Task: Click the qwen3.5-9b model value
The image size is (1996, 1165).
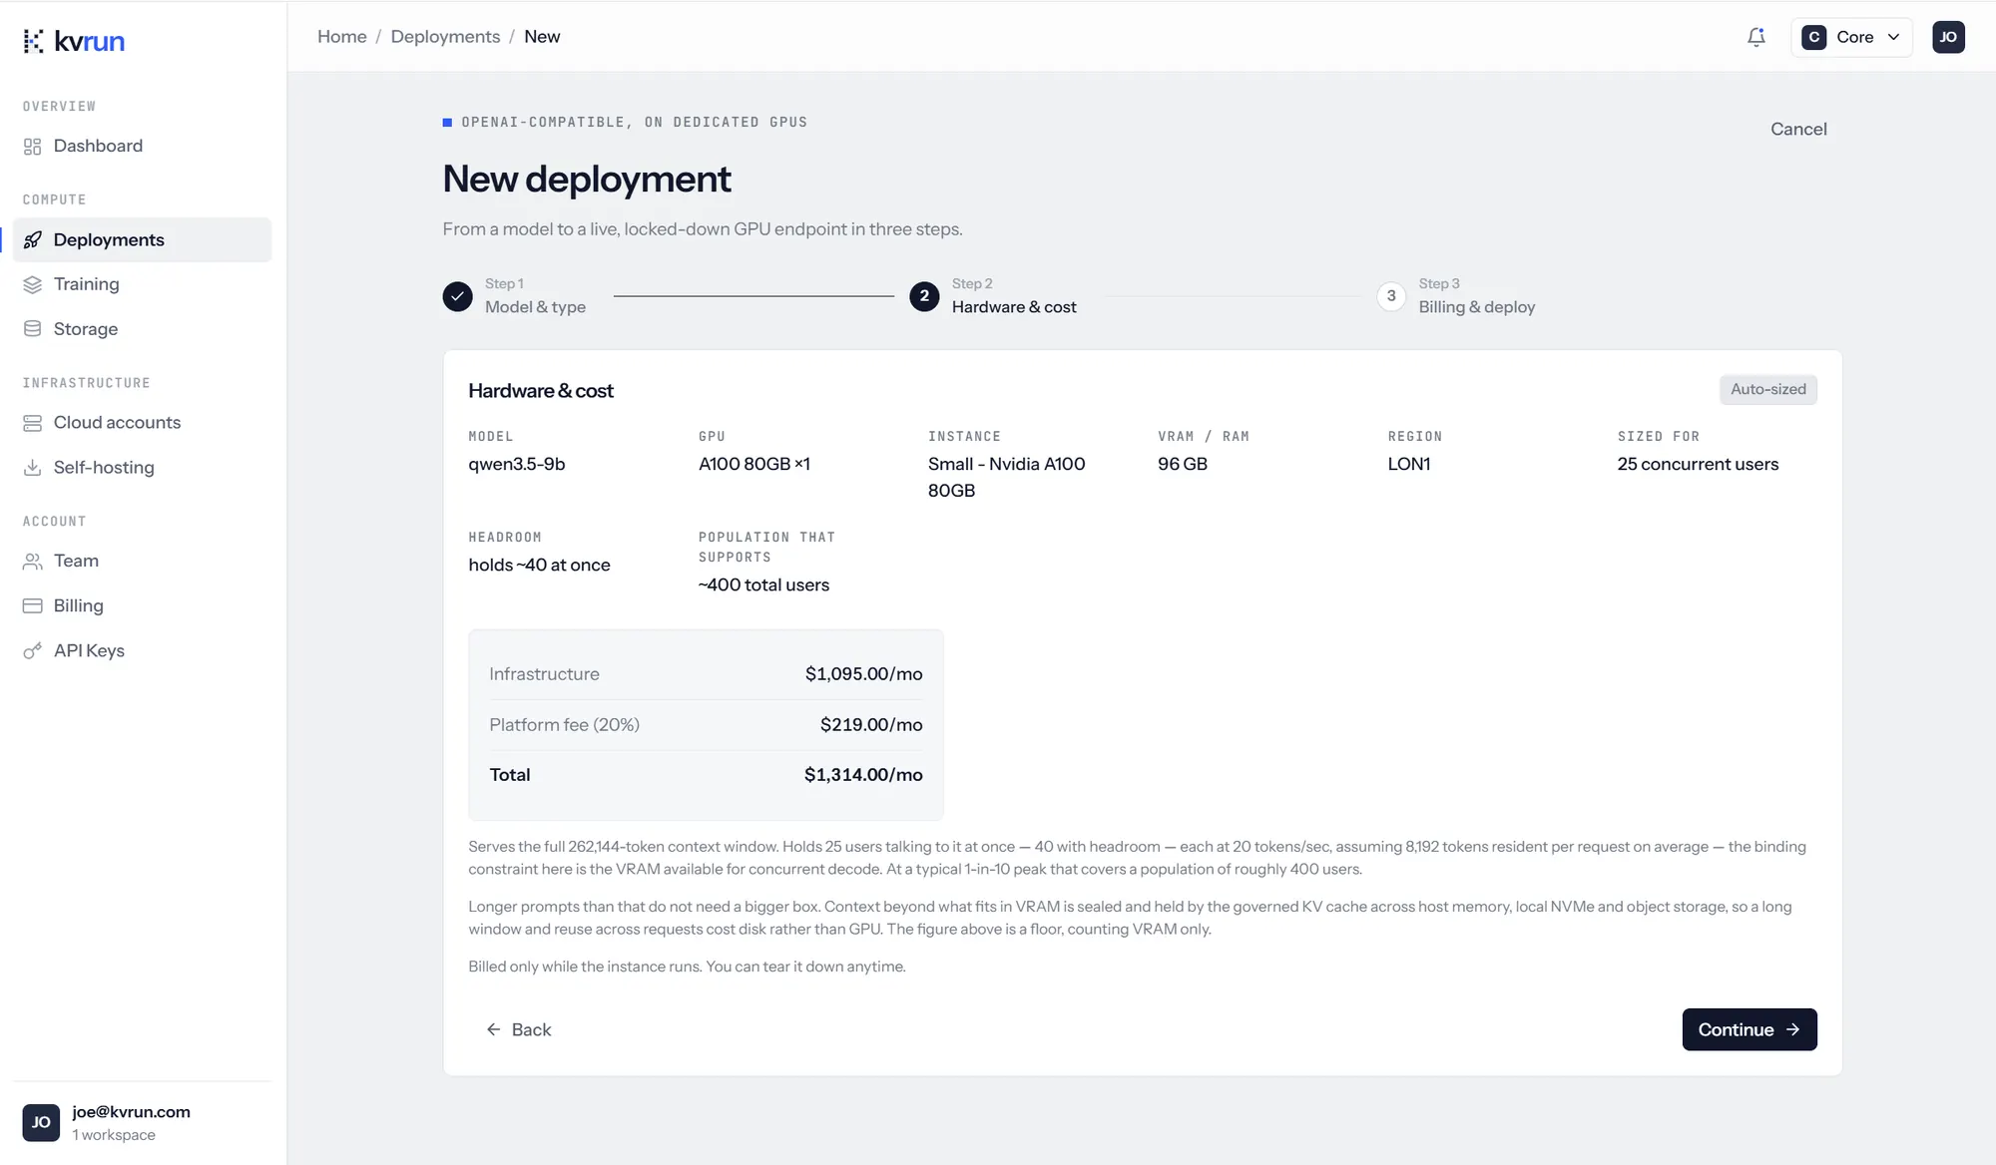Action: coord(517,464)
